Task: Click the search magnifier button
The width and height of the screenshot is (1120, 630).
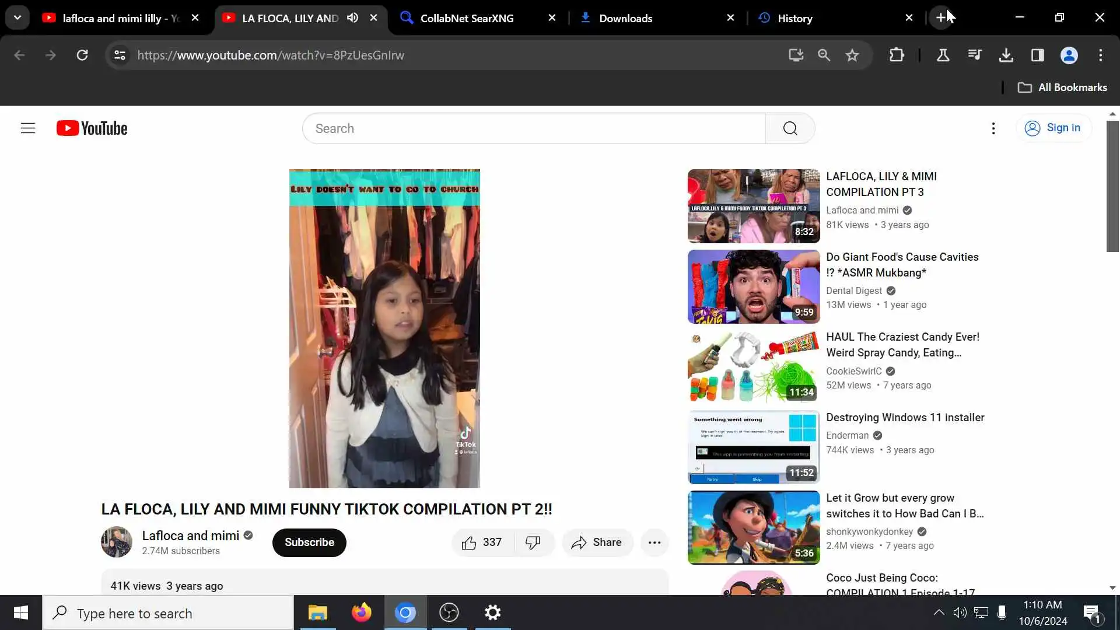Action: 790,128
